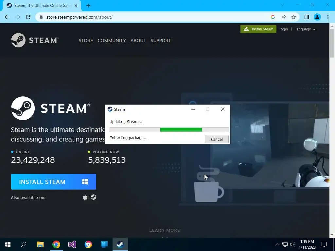The height and width of the screenshot is (251, 335).
Task: Show hidden system tray icons
Action: tap(277, 244)
